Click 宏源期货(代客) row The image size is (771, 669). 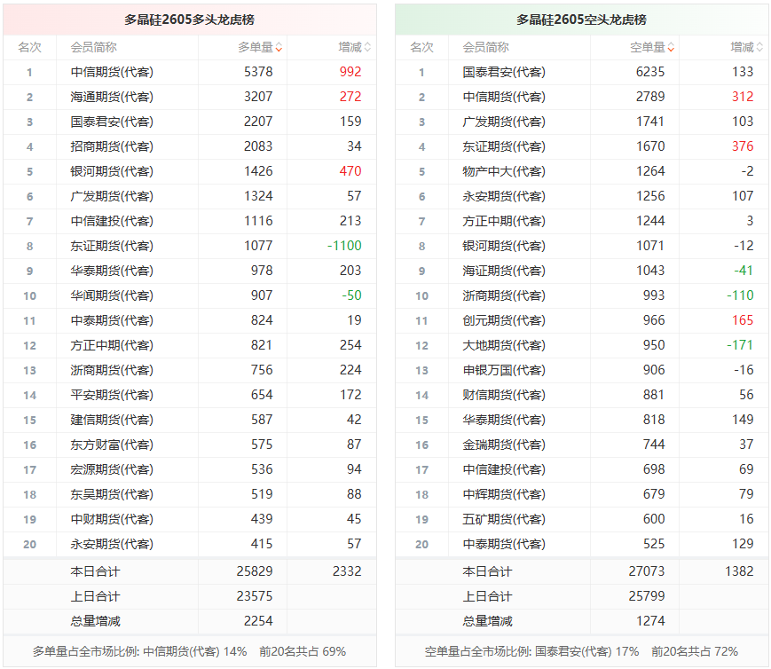pos(190,469)
